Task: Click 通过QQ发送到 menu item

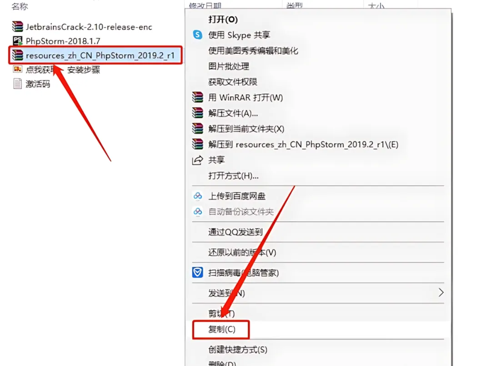Action: (235, 232)
